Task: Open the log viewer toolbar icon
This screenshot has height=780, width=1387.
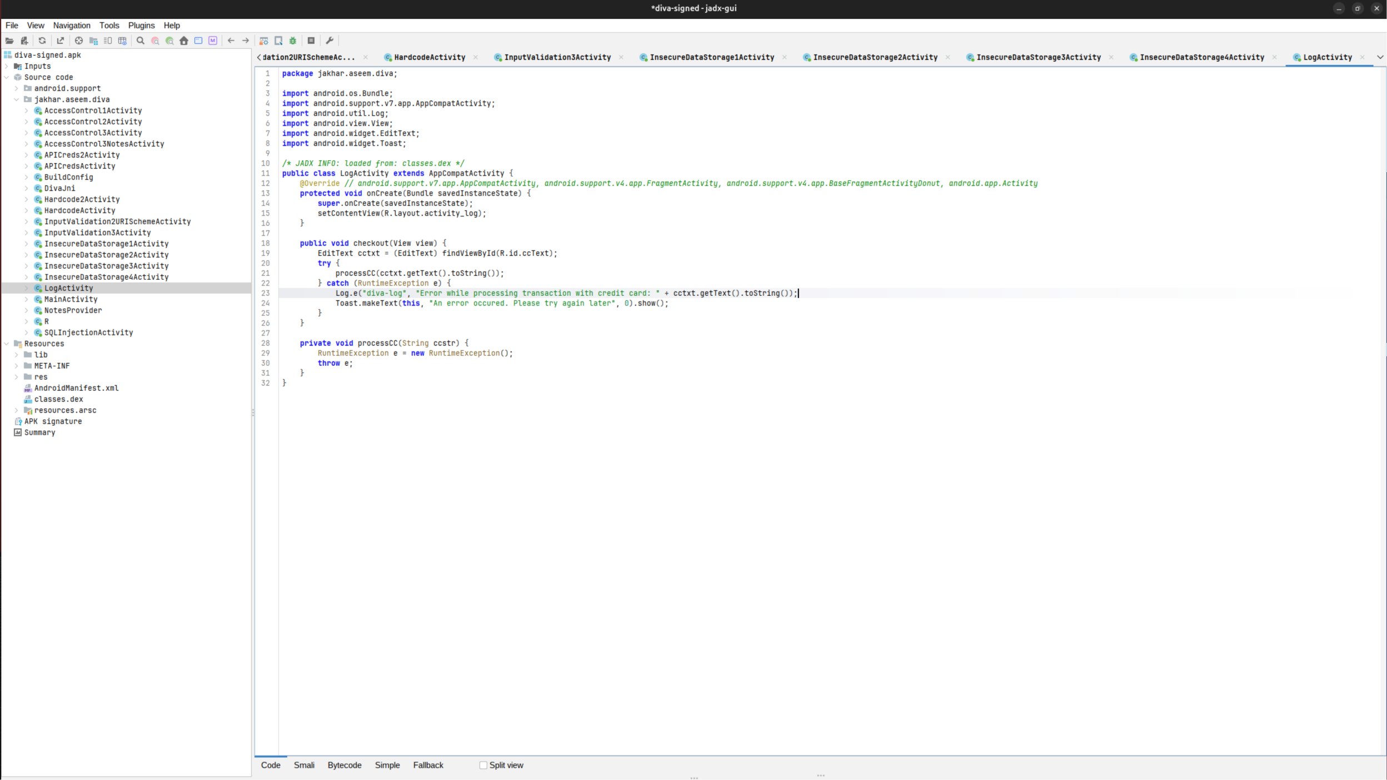Action: point(311,41)
